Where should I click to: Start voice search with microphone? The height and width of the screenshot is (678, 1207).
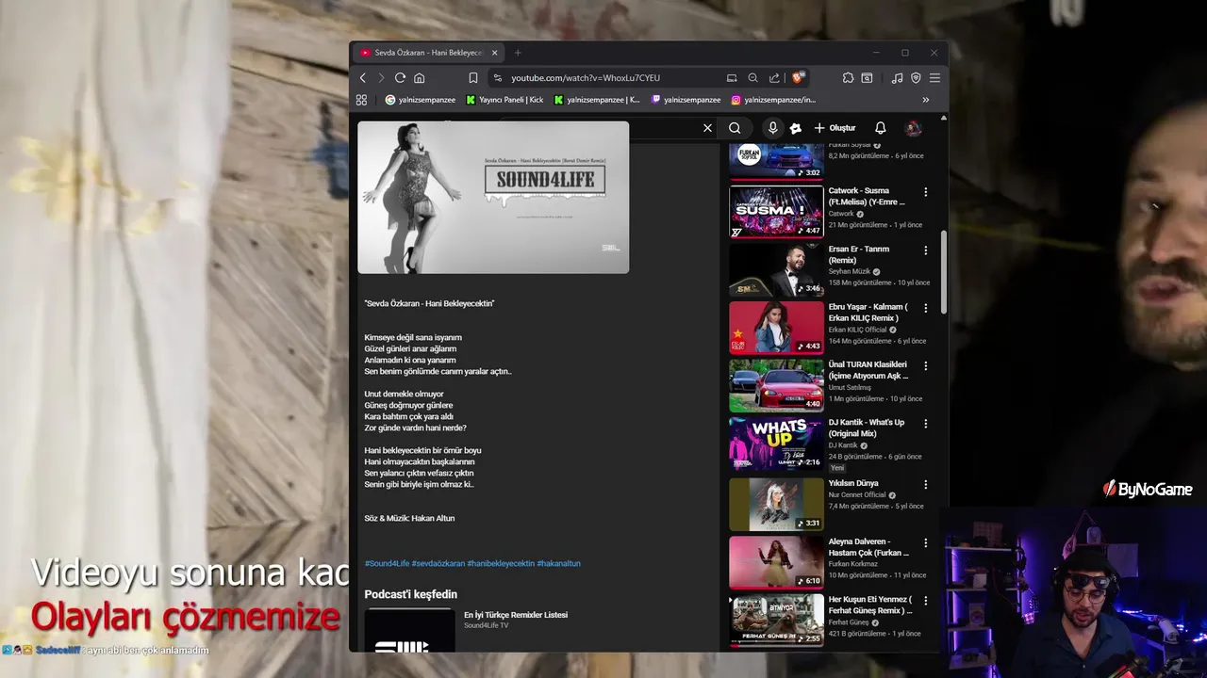click(x=772, y=128)
